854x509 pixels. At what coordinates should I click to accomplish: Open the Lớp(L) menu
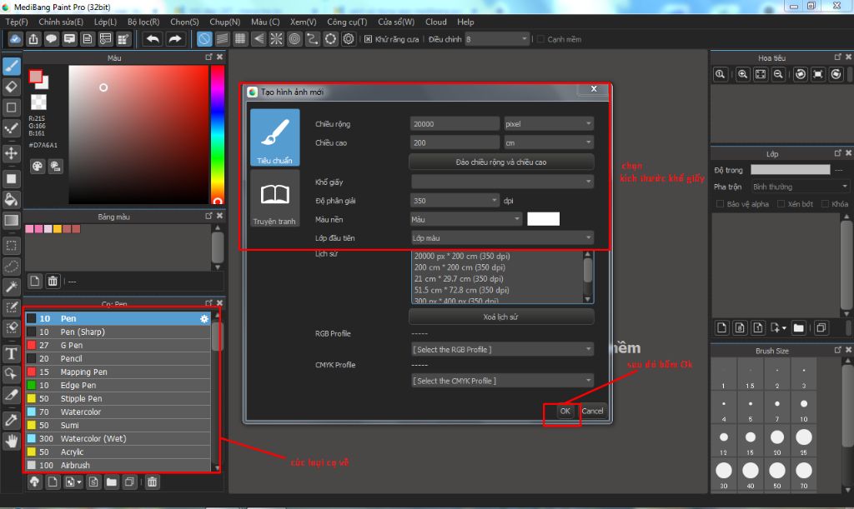click(x=105, y=22)
